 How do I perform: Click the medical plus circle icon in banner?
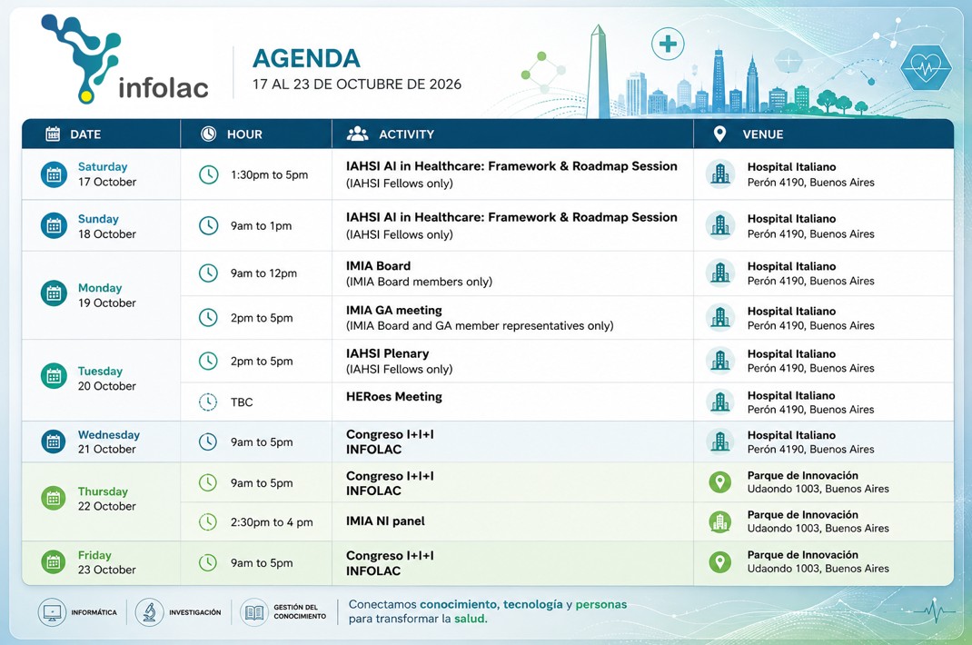(x=668, y=44)
